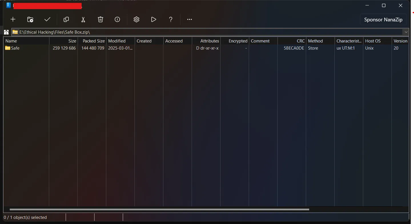This screenshot has width=414, height=224.
Task: Select the Move files scissors icon
Action: tap(83, 19)
